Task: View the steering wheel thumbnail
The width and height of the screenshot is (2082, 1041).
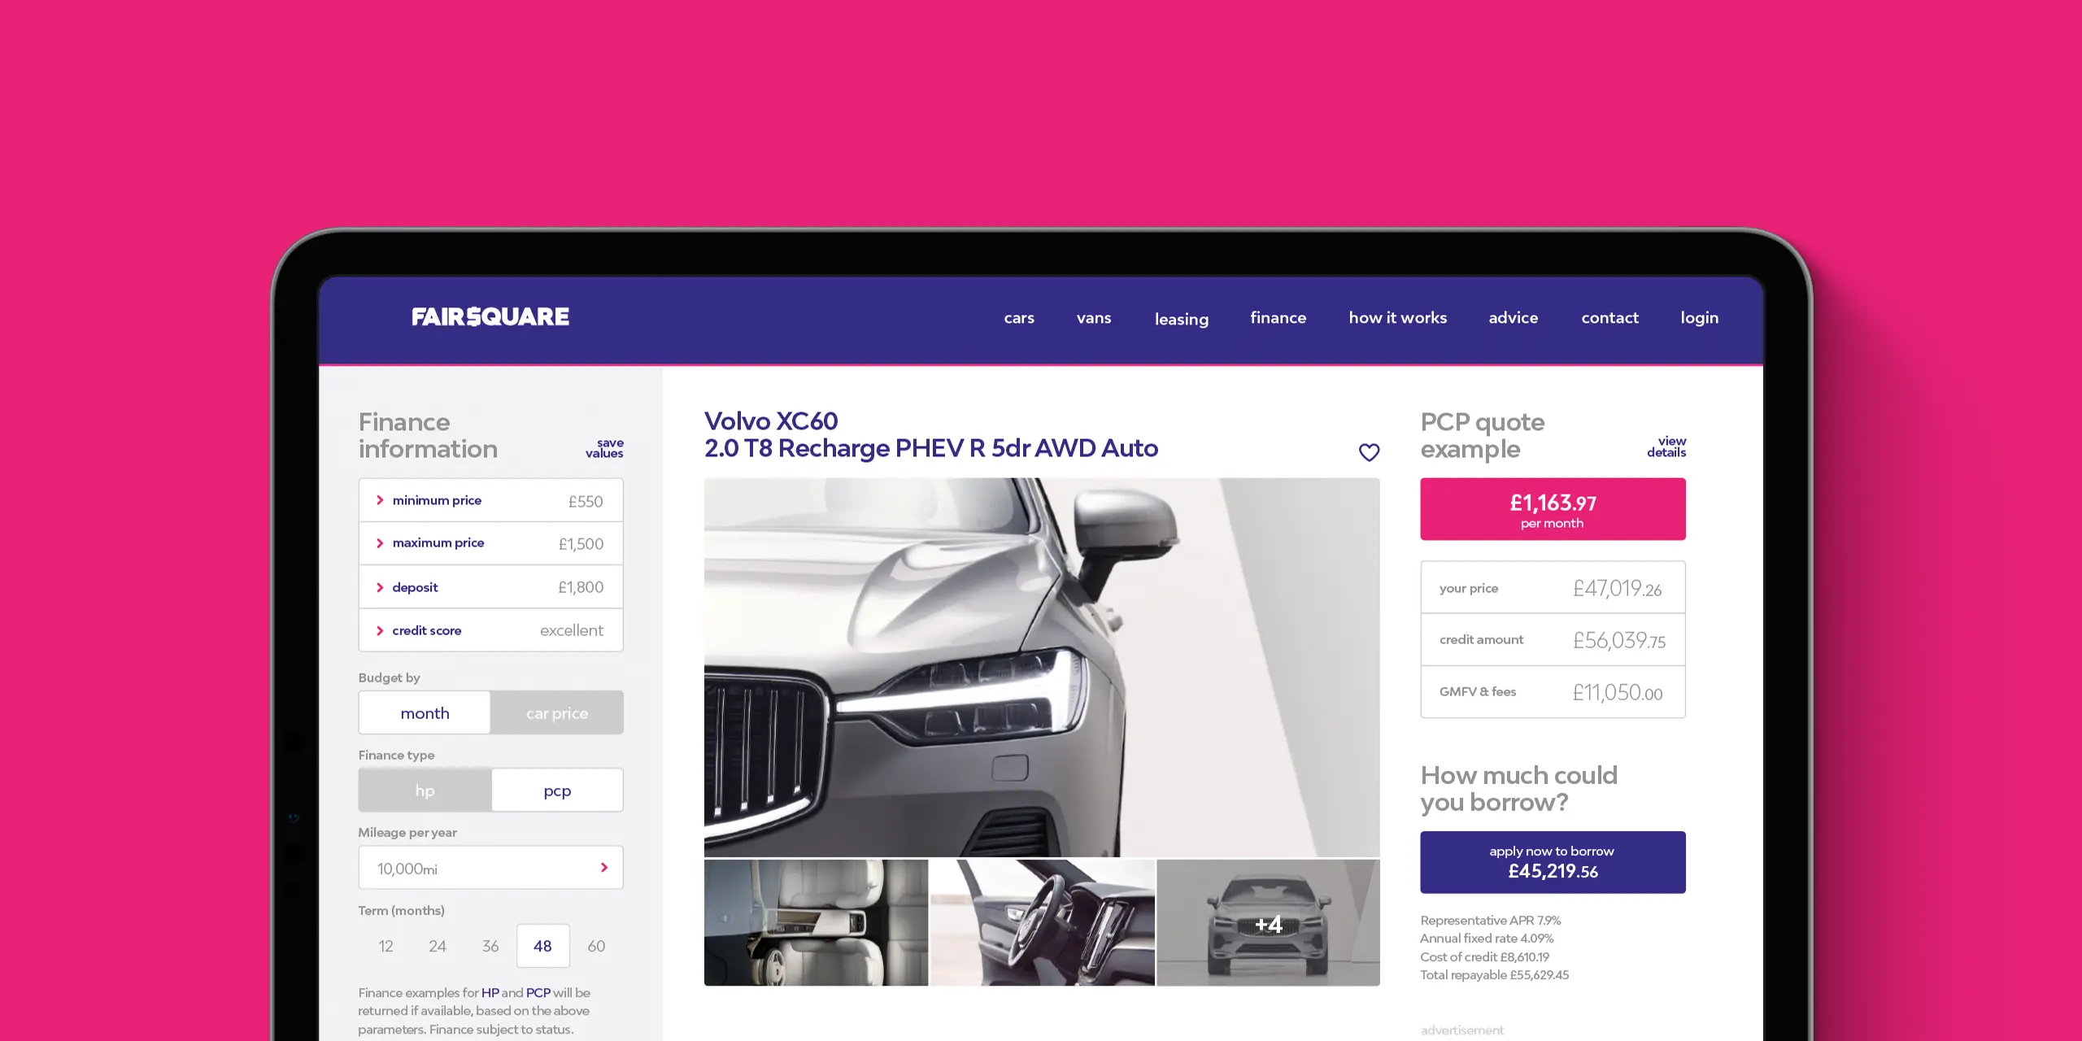Action: tap(1043, 923)
